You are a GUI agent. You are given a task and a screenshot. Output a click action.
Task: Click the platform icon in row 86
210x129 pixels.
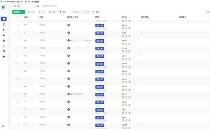(69, 40)
